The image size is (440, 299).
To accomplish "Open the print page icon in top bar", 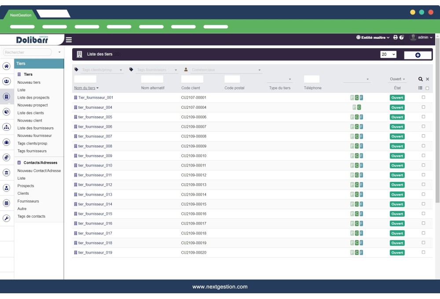I will [396, 37].
